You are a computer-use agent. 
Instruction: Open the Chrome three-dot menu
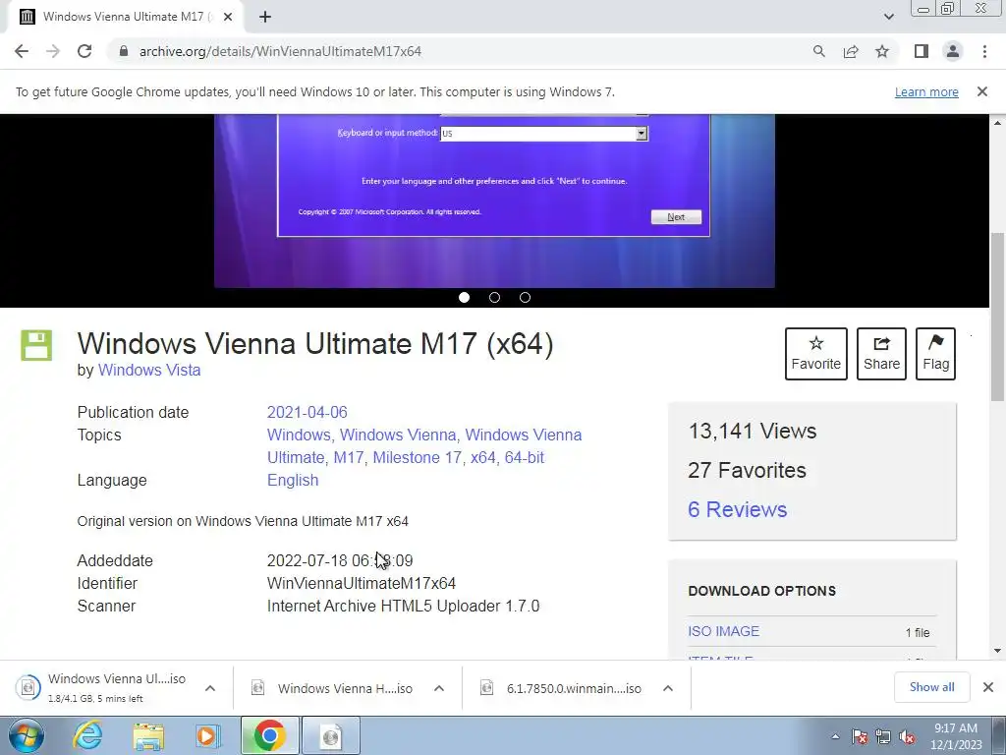tap(984, 51)
